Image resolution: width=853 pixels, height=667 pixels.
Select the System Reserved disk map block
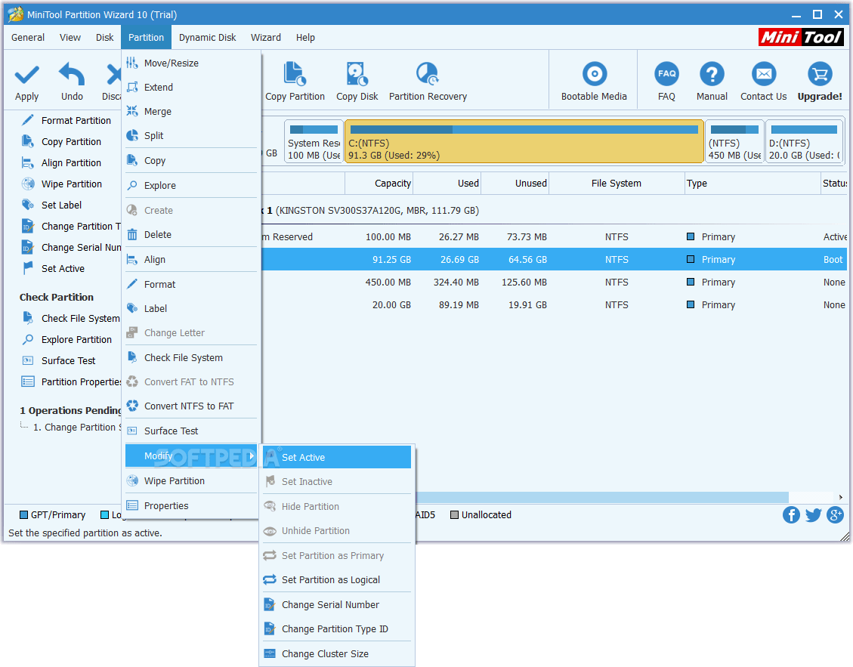point(314,141)
